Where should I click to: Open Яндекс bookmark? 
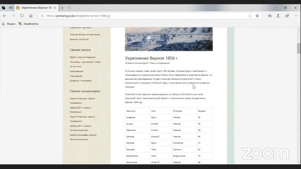(x=8, y=24)
